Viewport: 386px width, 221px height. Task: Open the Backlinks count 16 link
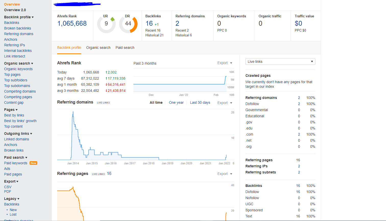pyautogui.click(x=149, y=23)
